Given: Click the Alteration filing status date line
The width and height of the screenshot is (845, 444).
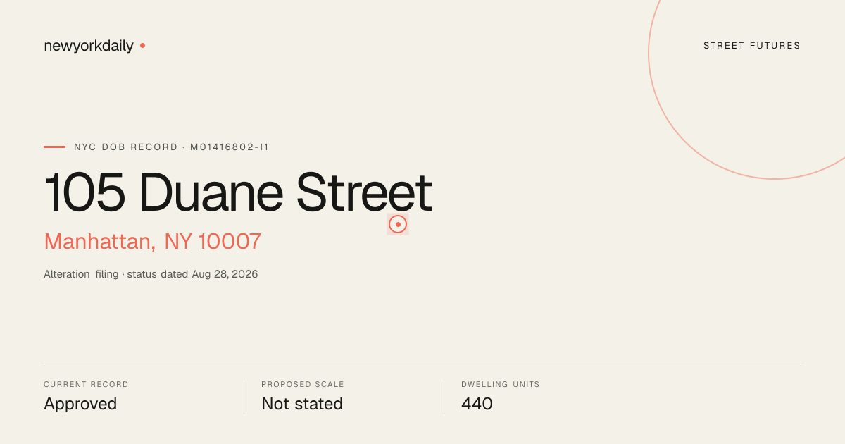Looking at the screenshot, I should click(x=151, y=274).
